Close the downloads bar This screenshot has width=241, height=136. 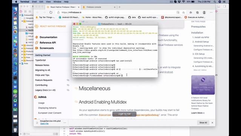(x=212, y=123)
